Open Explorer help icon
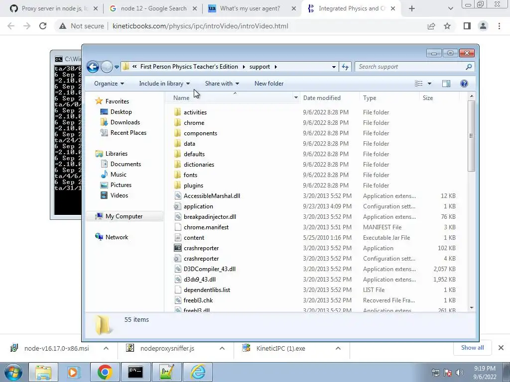 464,84
